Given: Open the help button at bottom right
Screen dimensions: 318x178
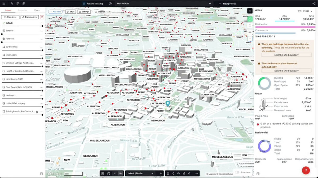Looking at the screenshot, I should pyautogui.click(x=306, y=170).
